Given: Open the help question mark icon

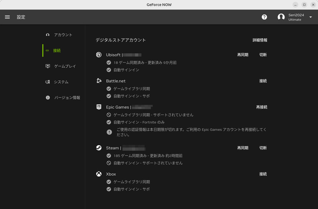Looking at the screenshot, I should [x=264, y=17].
